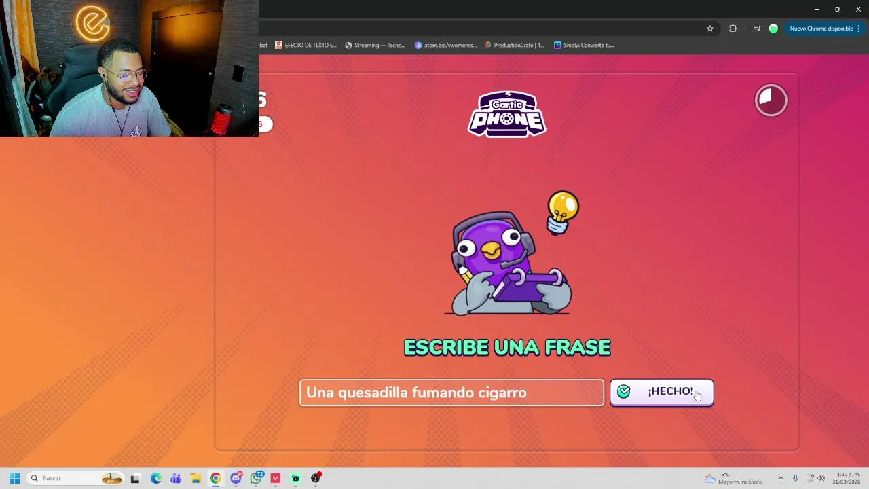Open the weather widget showing 15°C
Viewport: 869px width, 489px height.
pos(733,478)
